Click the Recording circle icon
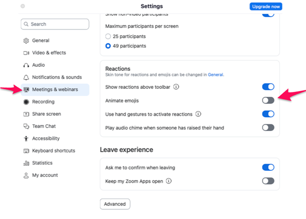This screenshot has width=306, height=219. (26, 102)
